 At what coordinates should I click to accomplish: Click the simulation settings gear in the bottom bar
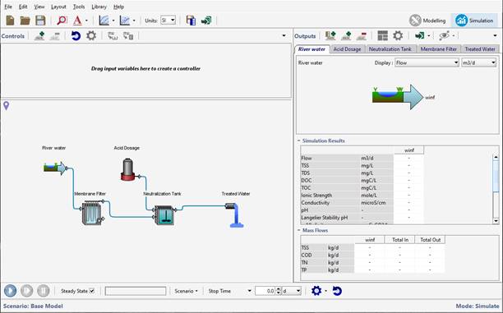(316, 291)
